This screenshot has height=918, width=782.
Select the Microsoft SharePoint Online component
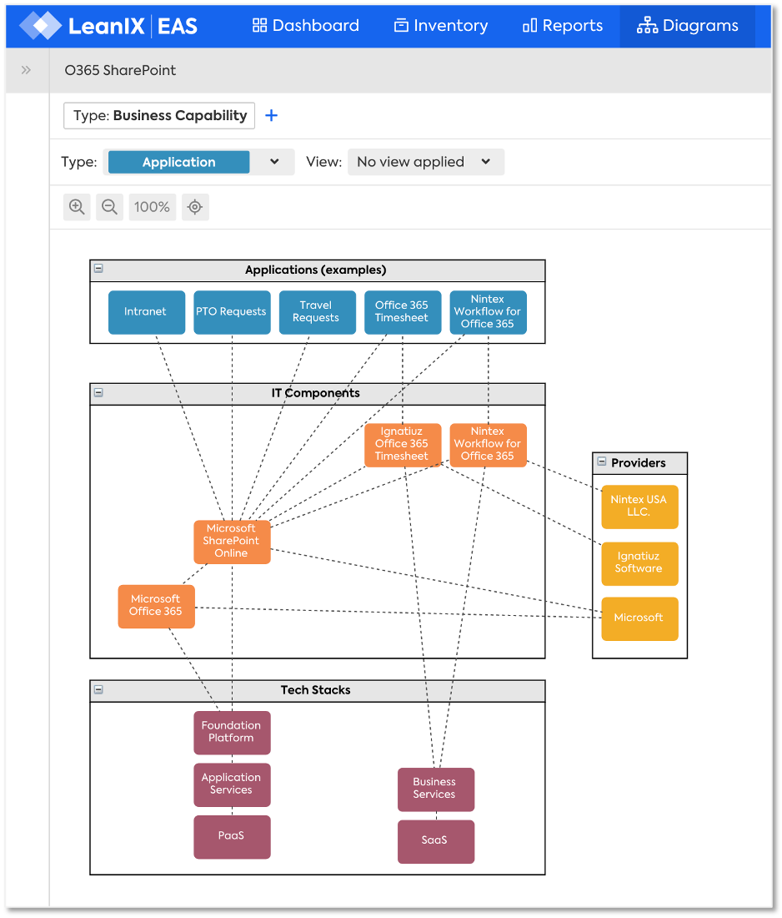coord(233,542)
